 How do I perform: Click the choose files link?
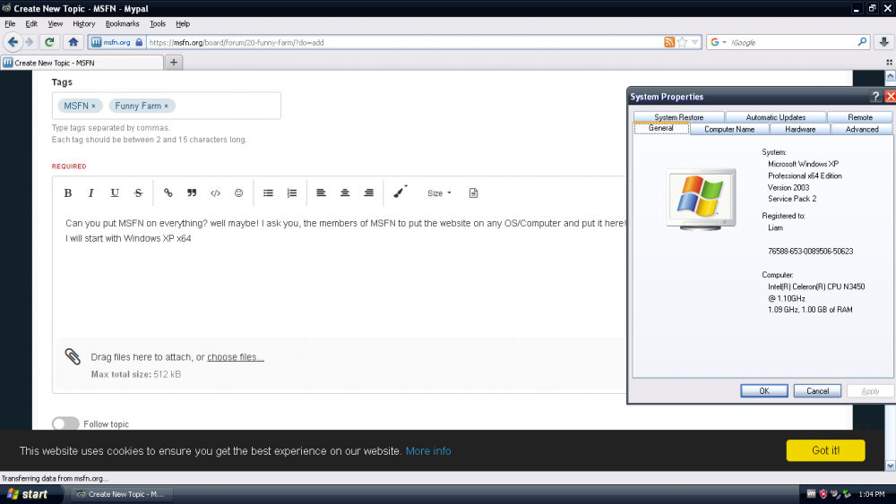pos(236,357)
